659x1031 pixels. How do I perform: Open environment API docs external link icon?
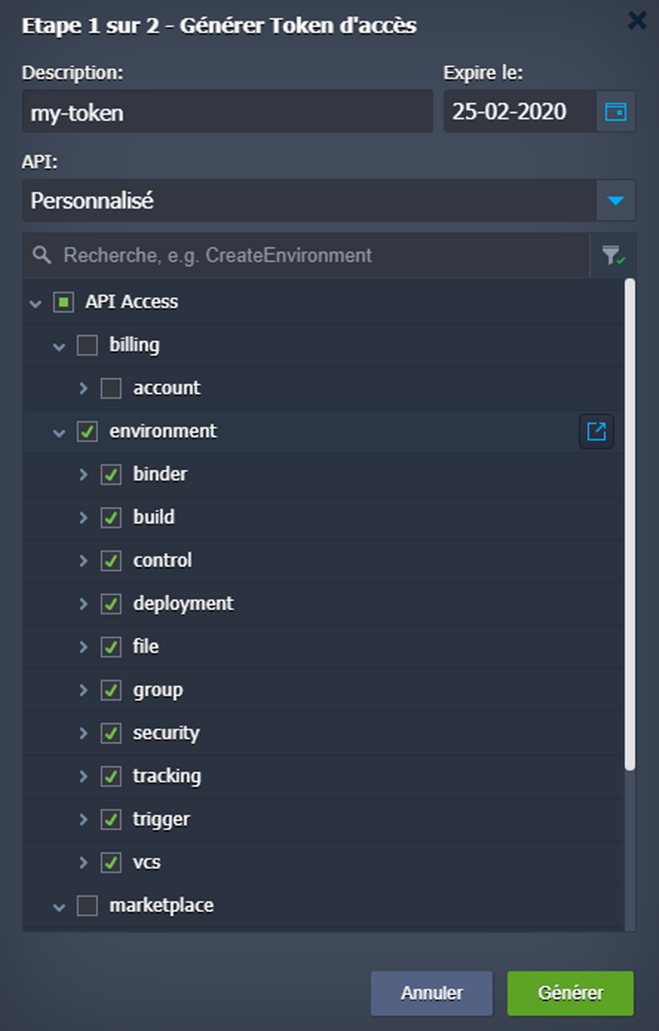[x=596, y=431]
